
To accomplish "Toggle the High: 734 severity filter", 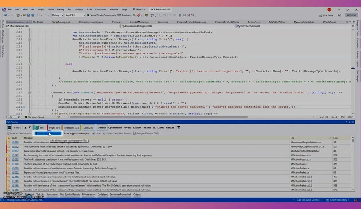I will 54,127.
